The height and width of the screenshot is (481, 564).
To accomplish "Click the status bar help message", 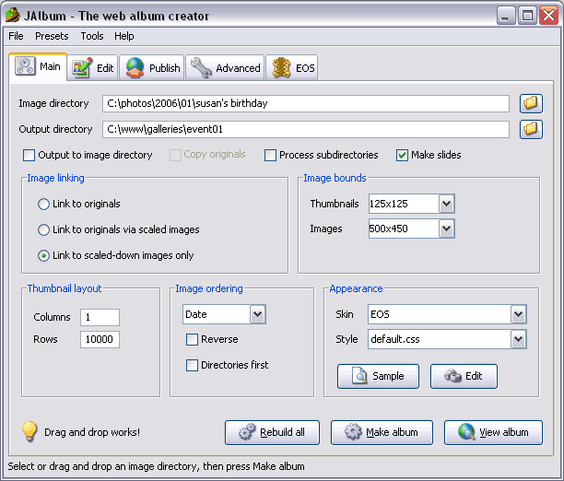I will [156, 466].
